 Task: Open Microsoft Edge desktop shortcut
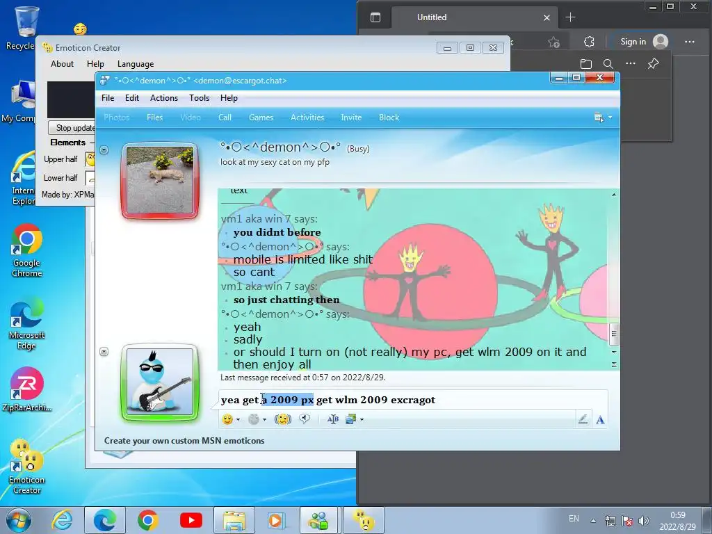27,323
